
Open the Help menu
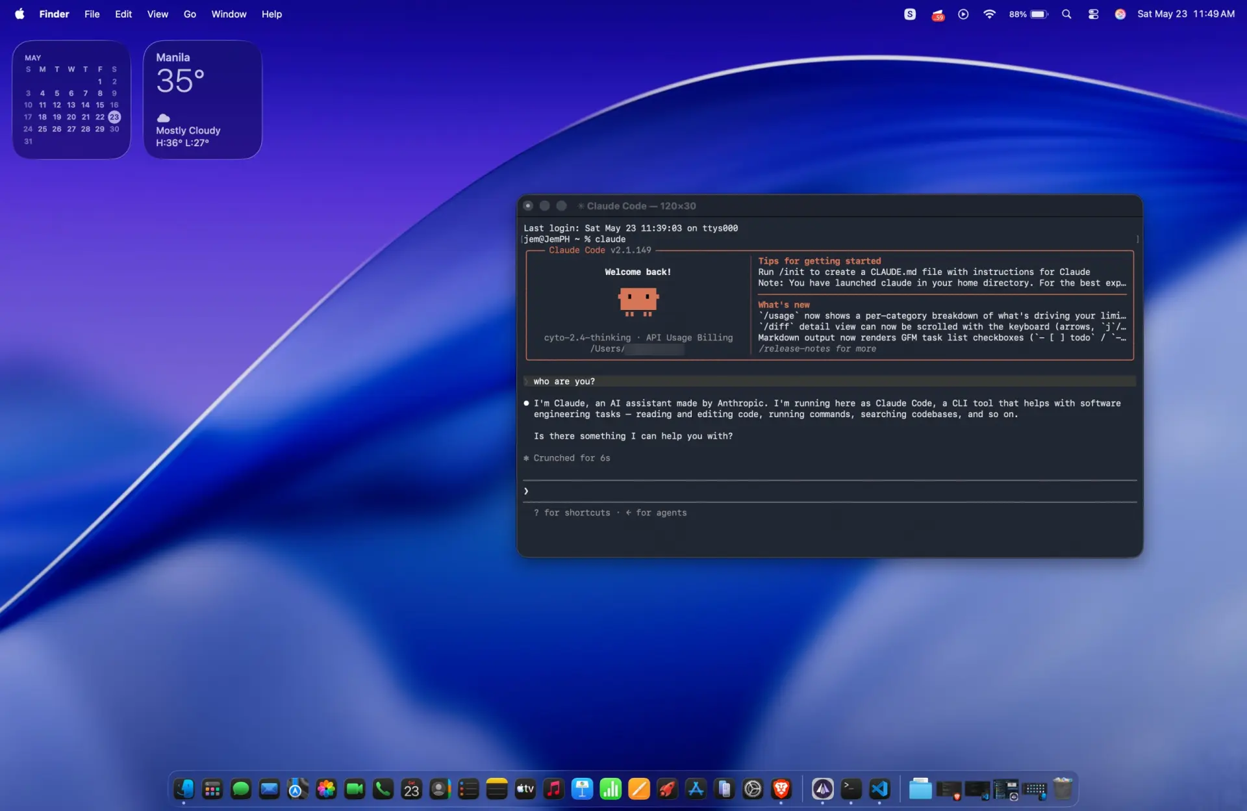pos(271,14)
